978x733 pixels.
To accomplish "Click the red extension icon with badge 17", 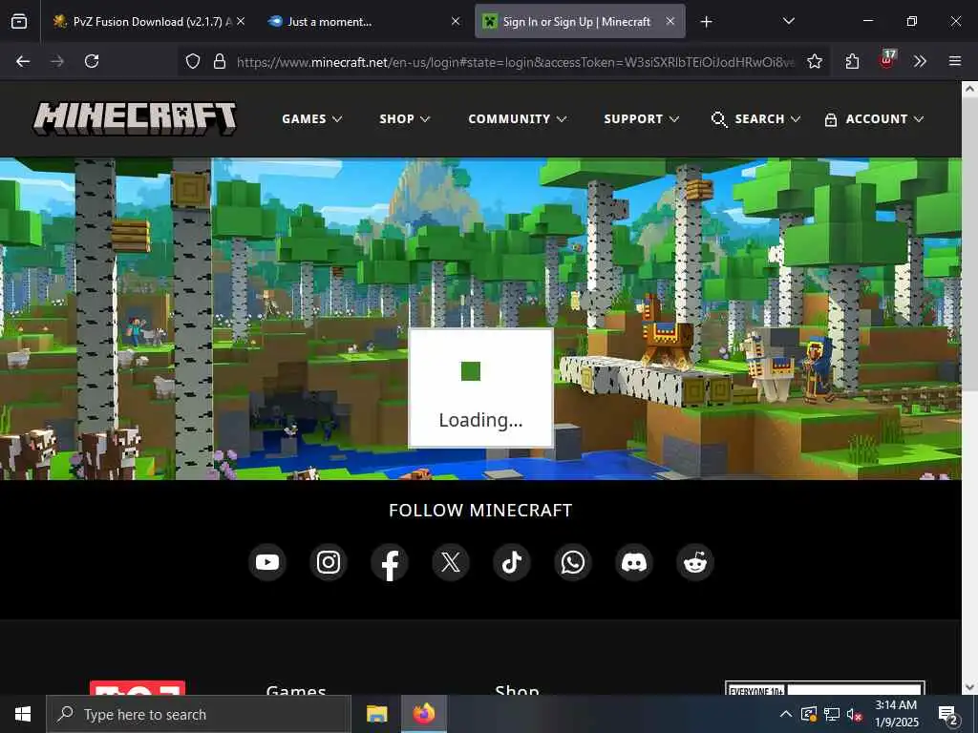I will 887,60.
